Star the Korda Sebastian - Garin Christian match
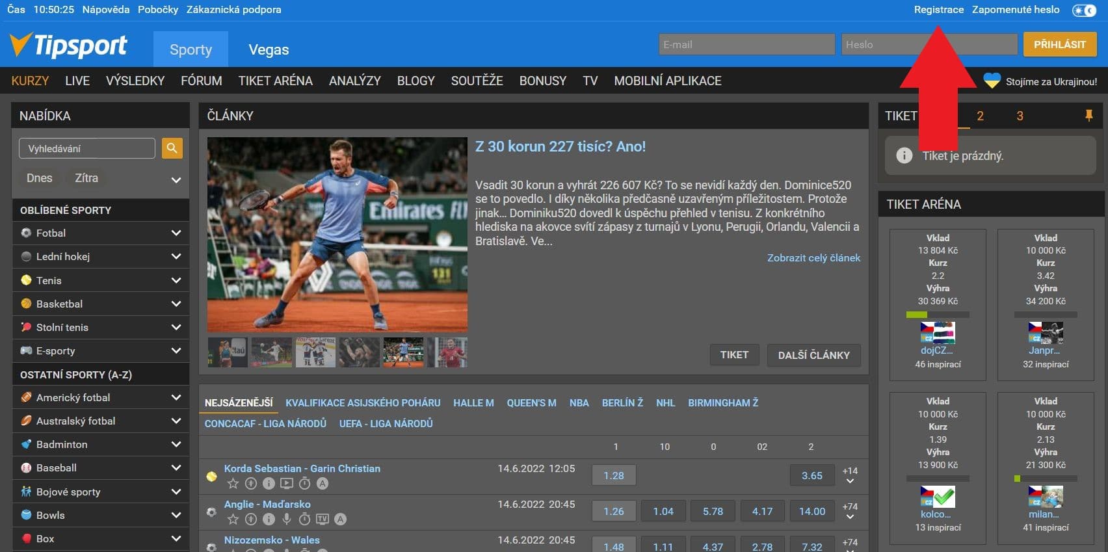Image resolution: width=1108 pixels, height=552 pixels. pyautogui.click(x=233, y=484)
